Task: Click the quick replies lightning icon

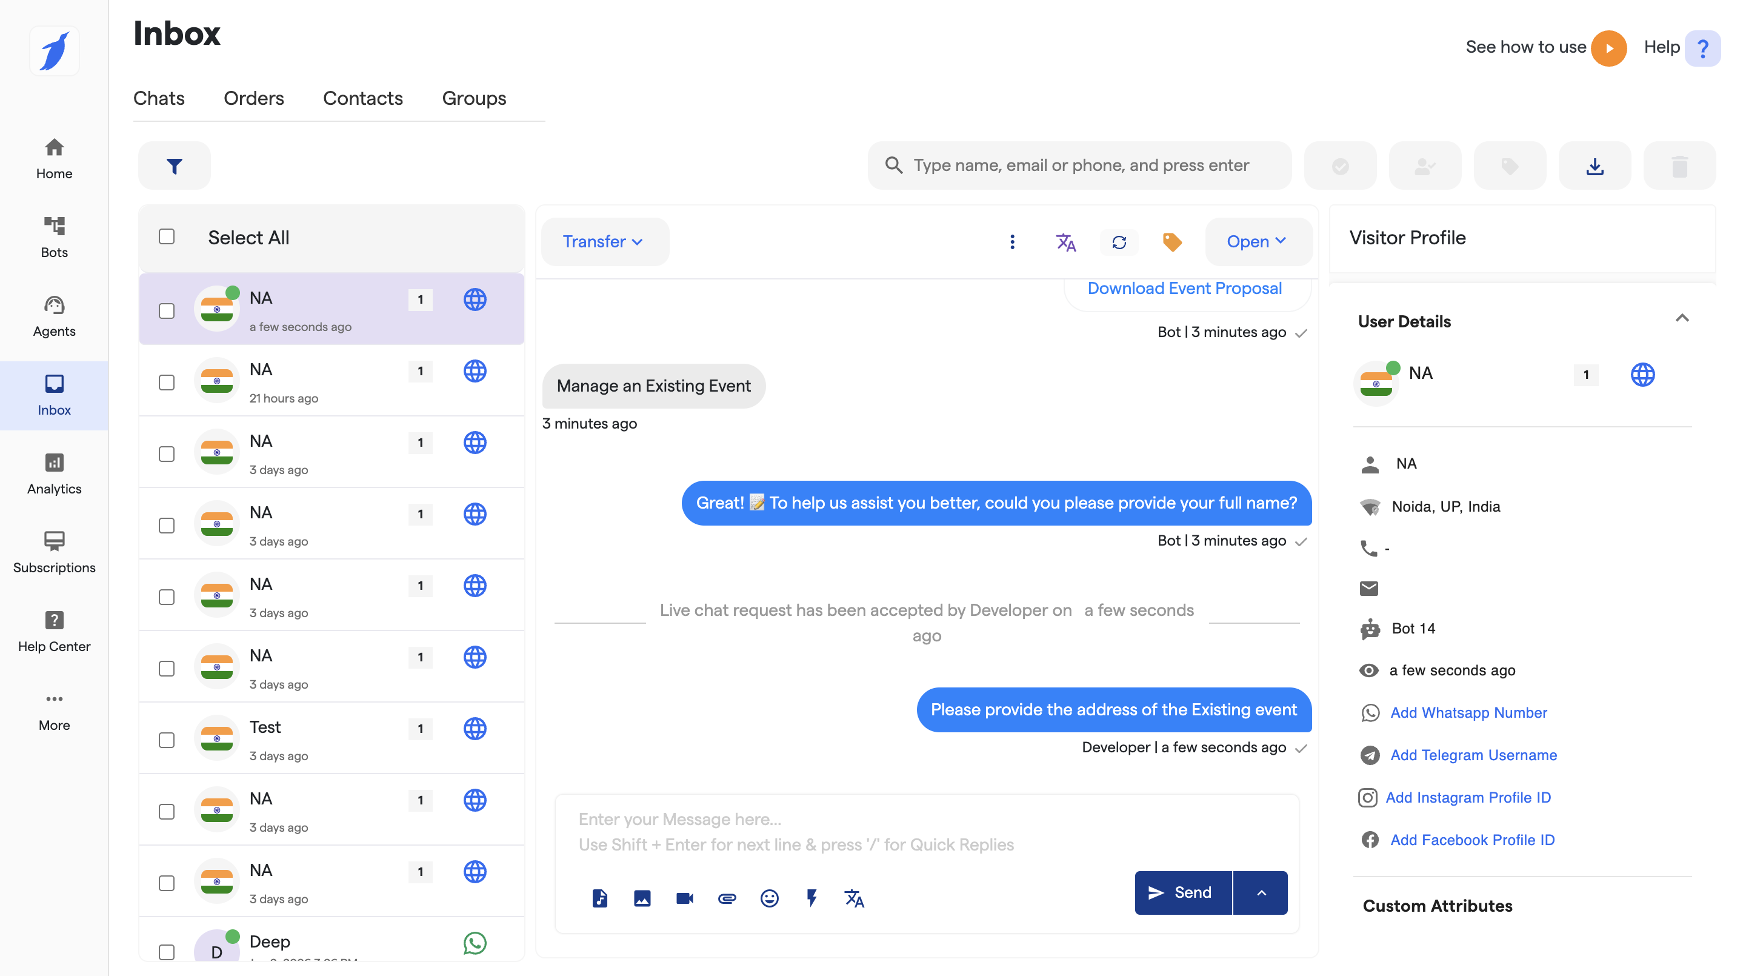Action: [812, 898]
